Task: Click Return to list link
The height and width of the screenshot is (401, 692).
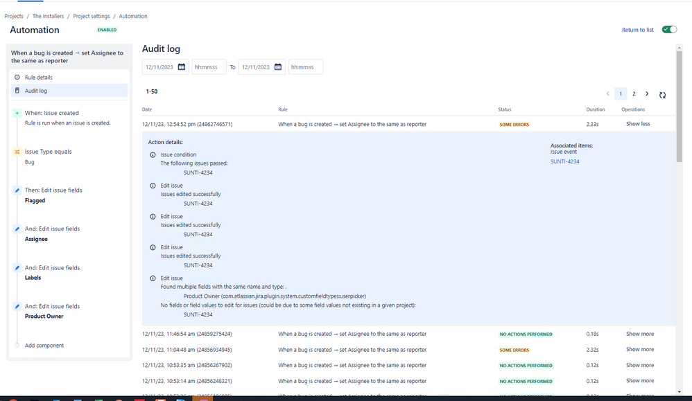Action: pyautogui.click(x=637, y=30)
